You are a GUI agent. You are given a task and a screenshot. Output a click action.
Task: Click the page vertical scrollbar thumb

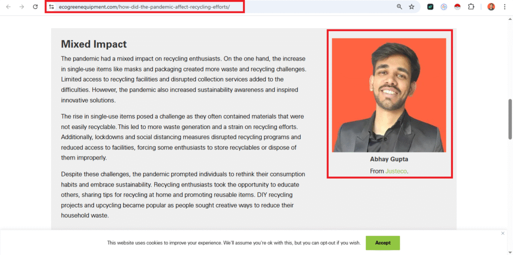[x=509, y=119]
